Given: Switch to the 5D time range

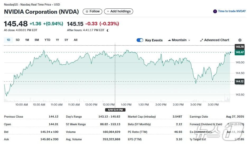Looking at the screenshot, I should (18, 40).
